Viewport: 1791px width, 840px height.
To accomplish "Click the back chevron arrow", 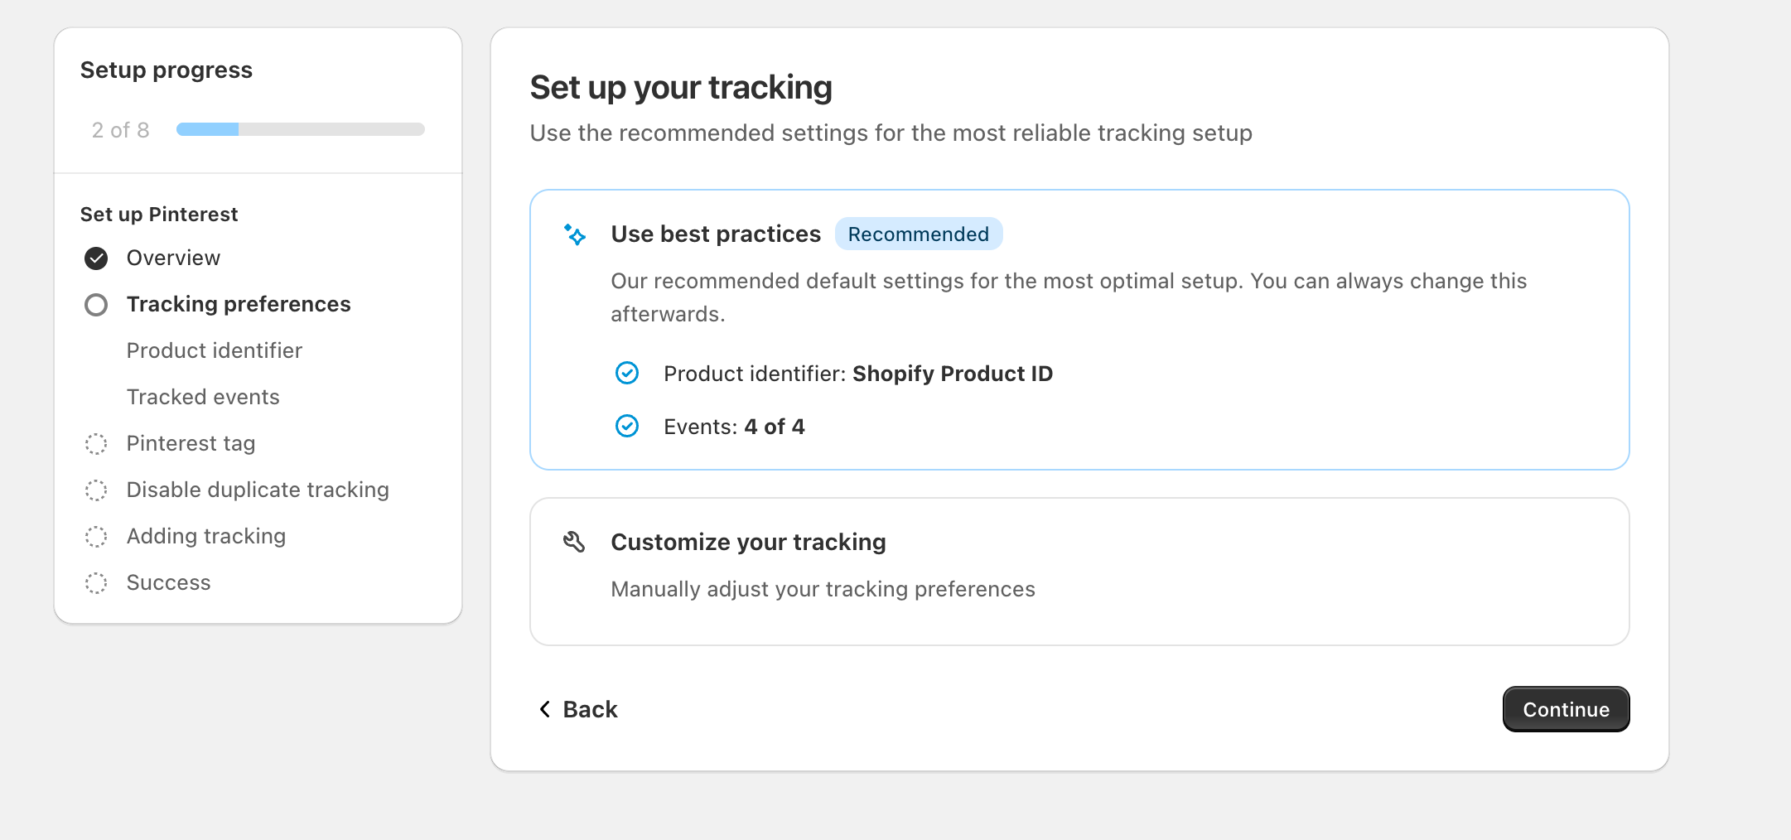I will tap(545, 709).
